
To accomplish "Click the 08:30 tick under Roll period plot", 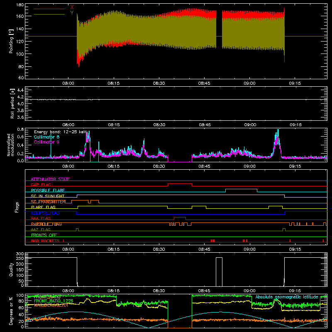I will point(159,125).
